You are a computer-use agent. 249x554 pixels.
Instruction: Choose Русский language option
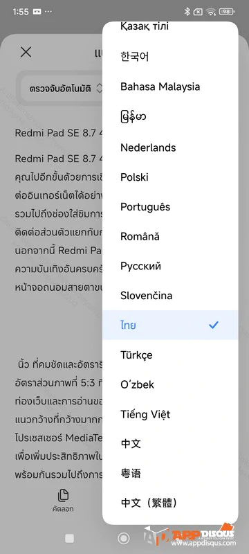(170, 266)
